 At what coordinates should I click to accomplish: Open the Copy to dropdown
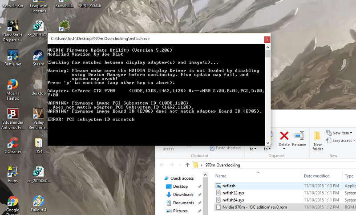[x=267, y=149]
